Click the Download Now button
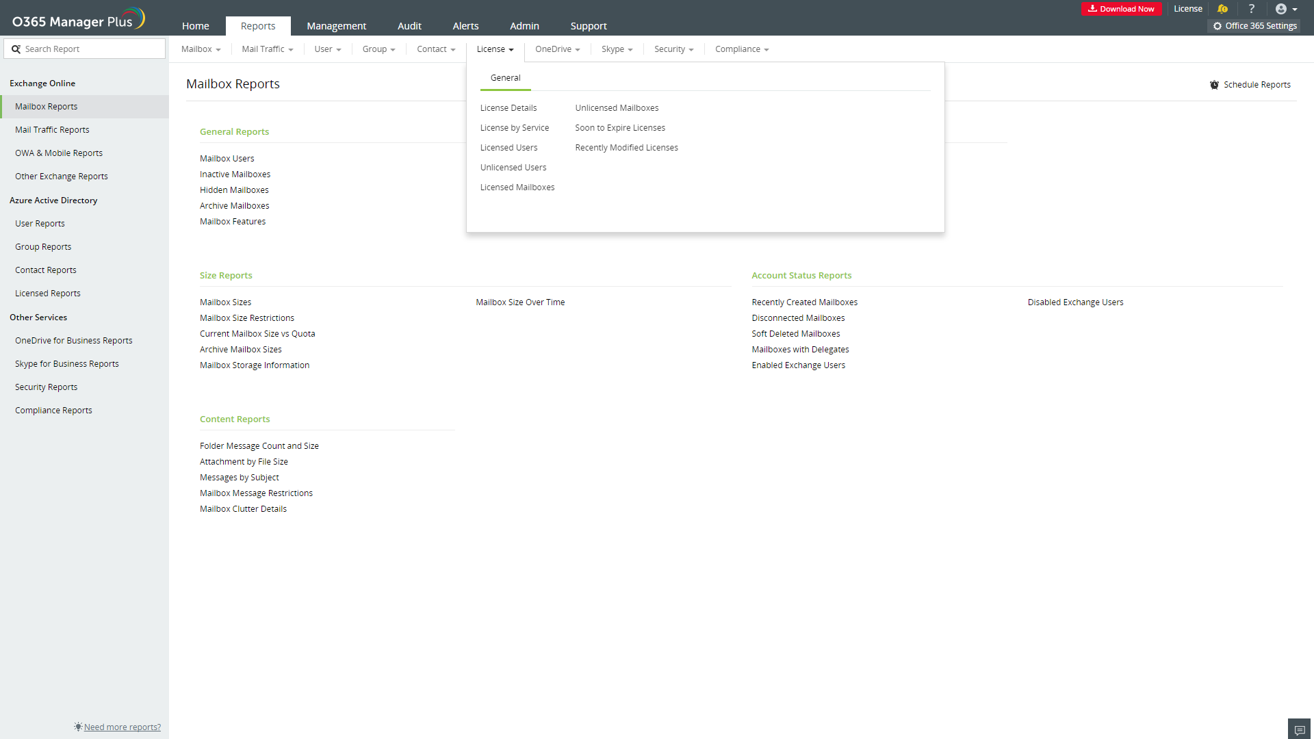 pos(1121,9)
